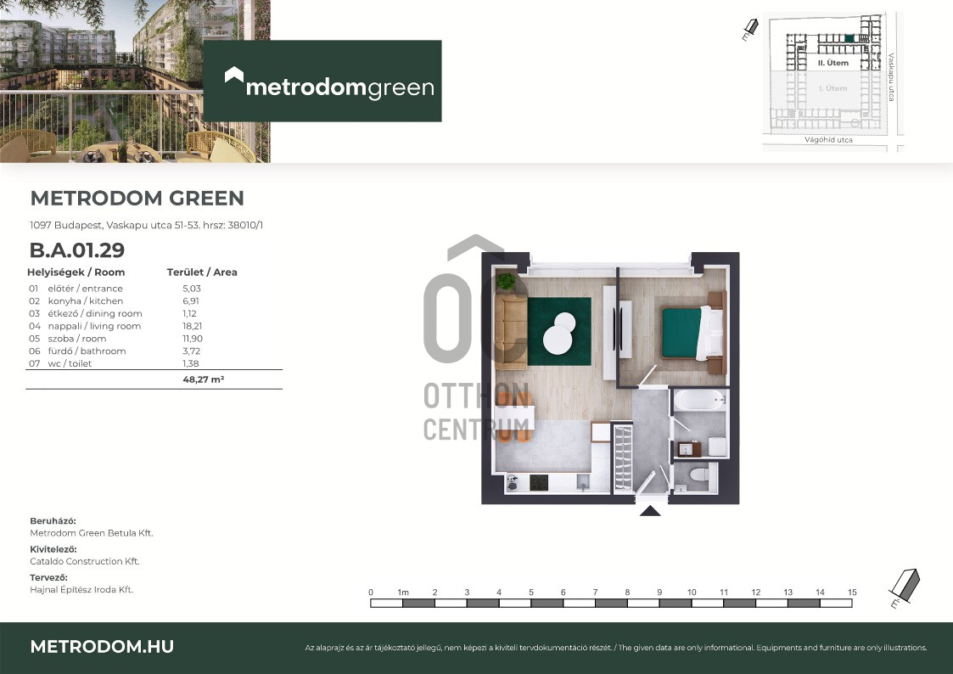
Task: Click the sofa in the living room
Action: (511, 332)
